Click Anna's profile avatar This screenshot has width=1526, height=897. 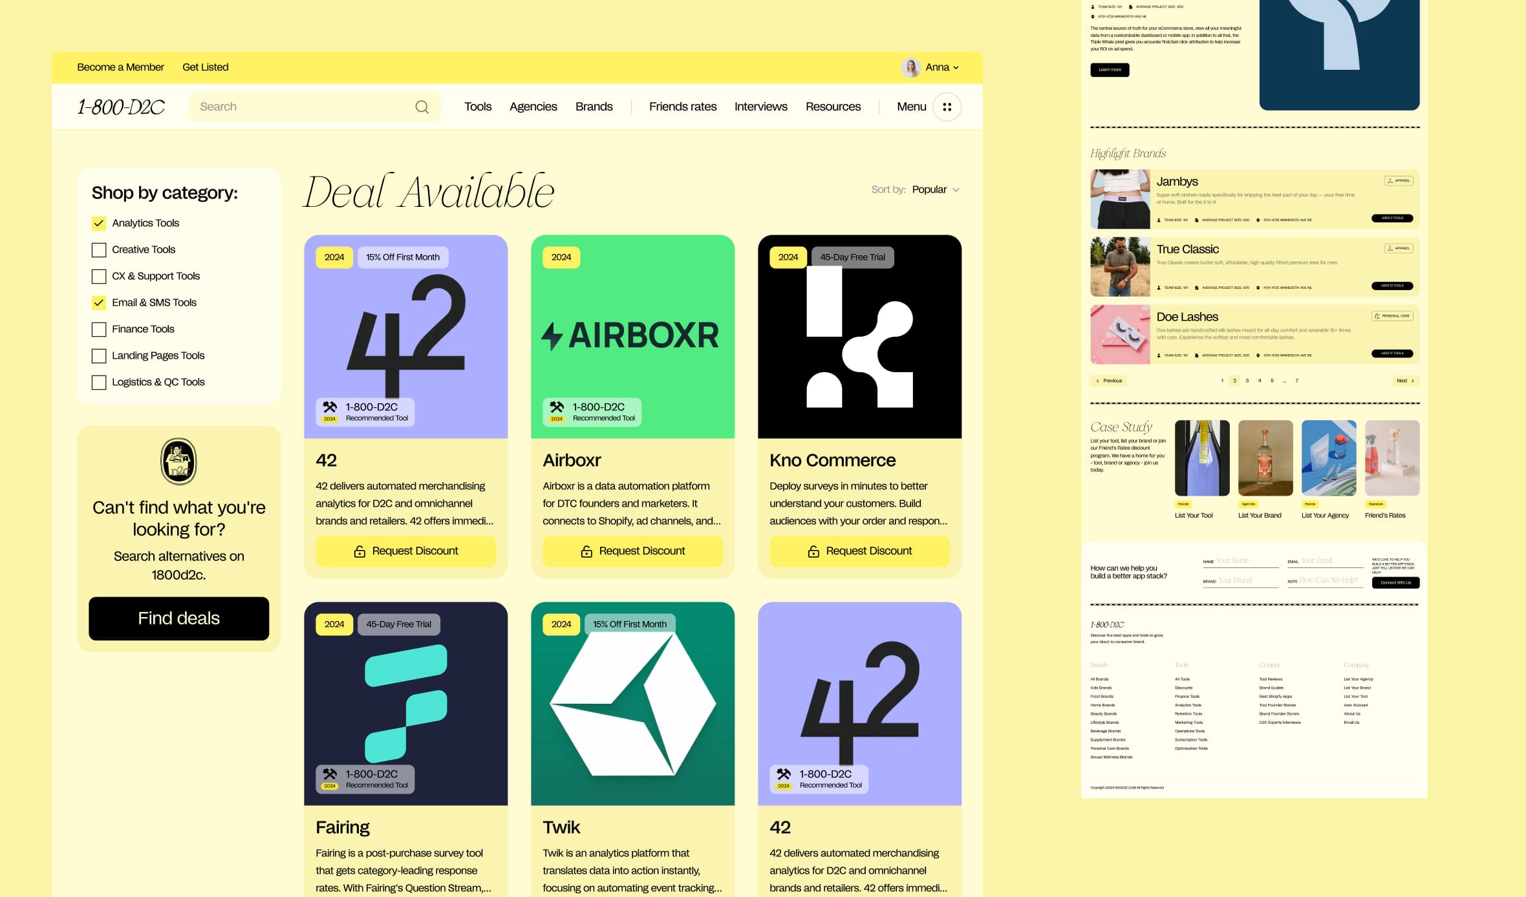910,67
